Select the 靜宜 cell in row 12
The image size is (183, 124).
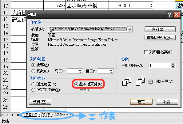pyautogui.click(x=19, y=19)
